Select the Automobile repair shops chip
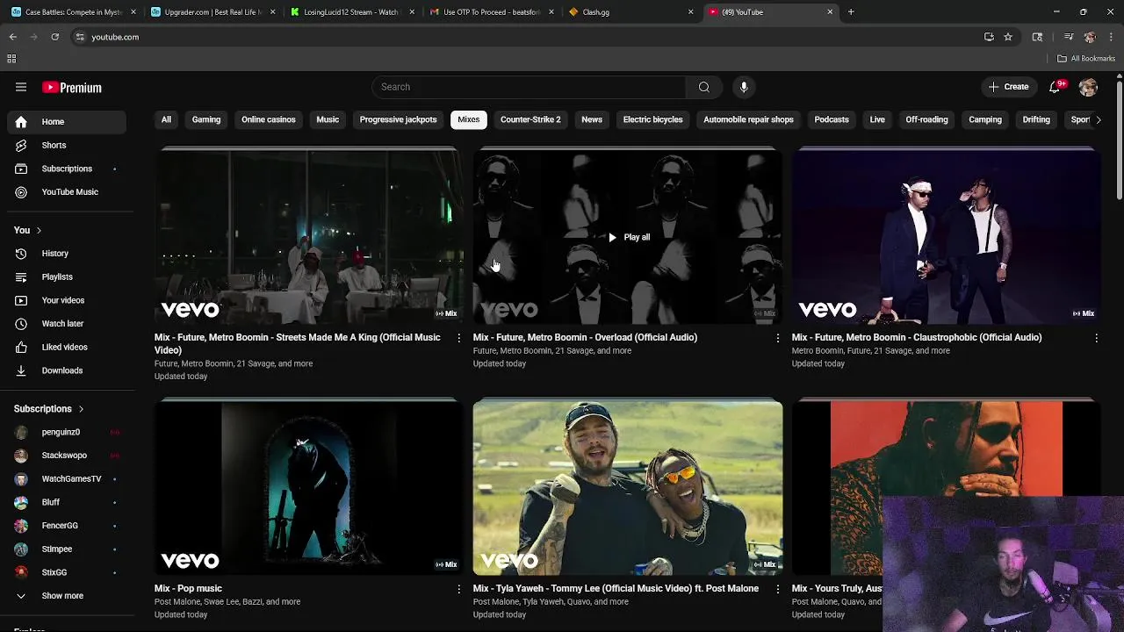The width and height of the screenshot is (1124, 632). pos(748,119)
